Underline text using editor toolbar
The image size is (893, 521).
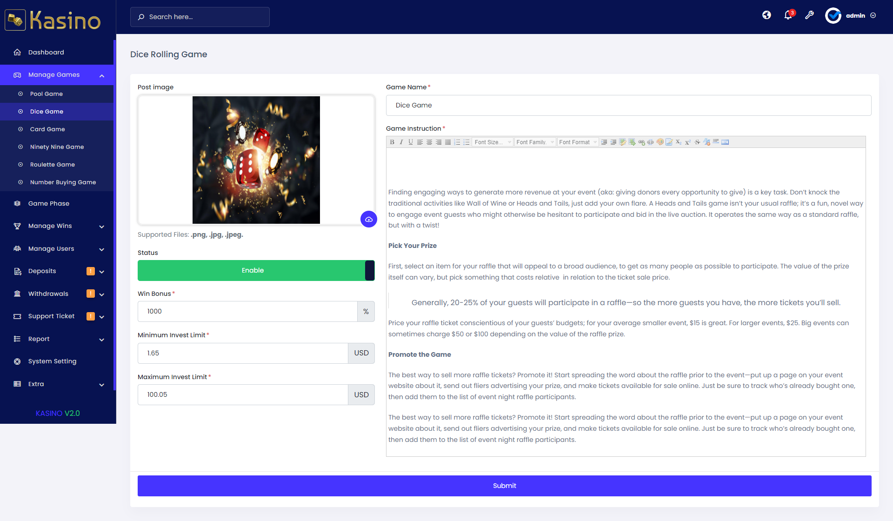tap(411, 142)
